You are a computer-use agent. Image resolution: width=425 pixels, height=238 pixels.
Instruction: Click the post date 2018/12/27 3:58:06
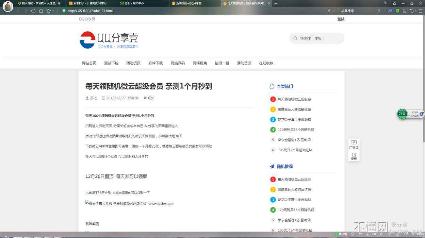[x=122, y=98]
